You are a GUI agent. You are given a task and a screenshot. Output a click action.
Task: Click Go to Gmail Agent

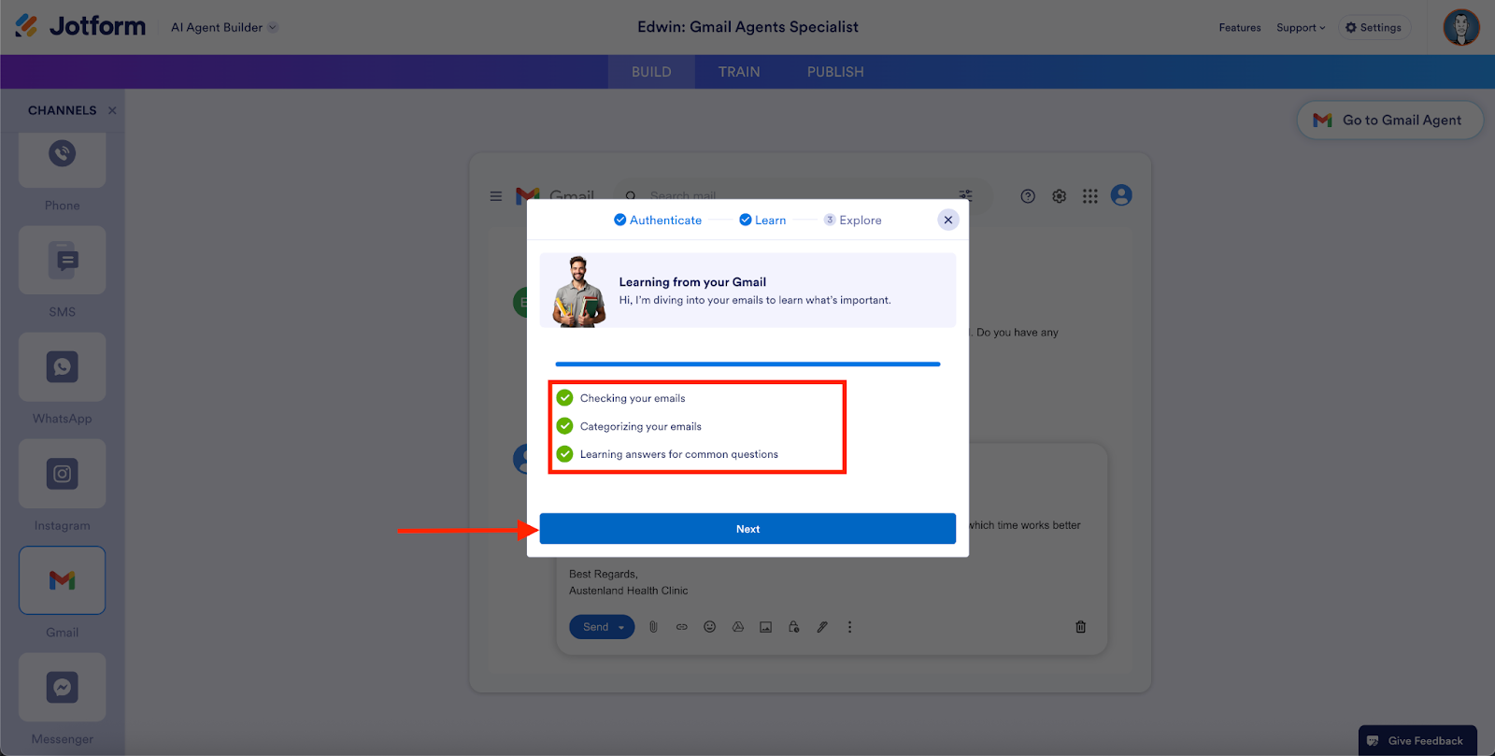(1389, 121)
